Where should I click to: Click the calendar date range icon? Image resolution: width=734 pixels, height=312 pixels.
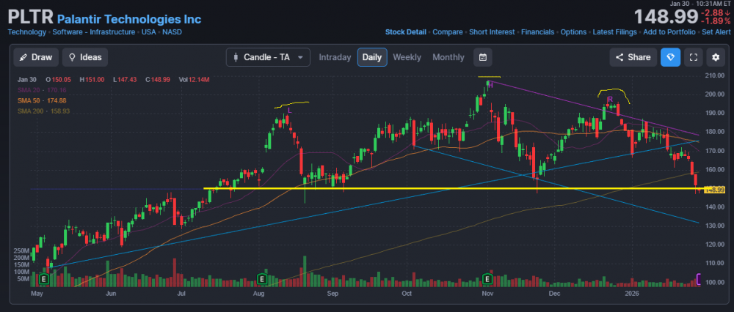coord(482,57)
